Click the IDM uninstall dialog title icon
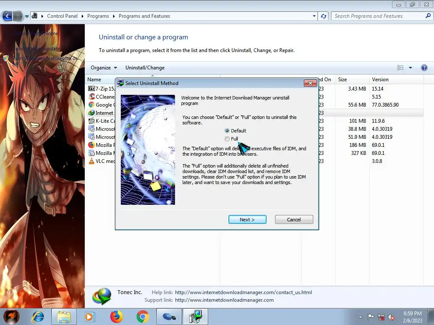434x325 pixels. (120, 83)
